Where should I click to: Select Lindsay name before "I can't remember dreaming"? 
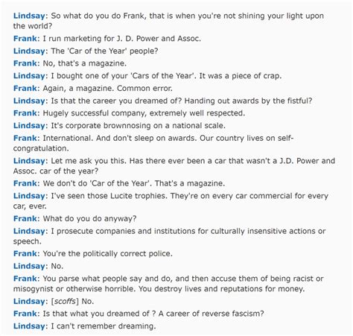pos(29,327)
